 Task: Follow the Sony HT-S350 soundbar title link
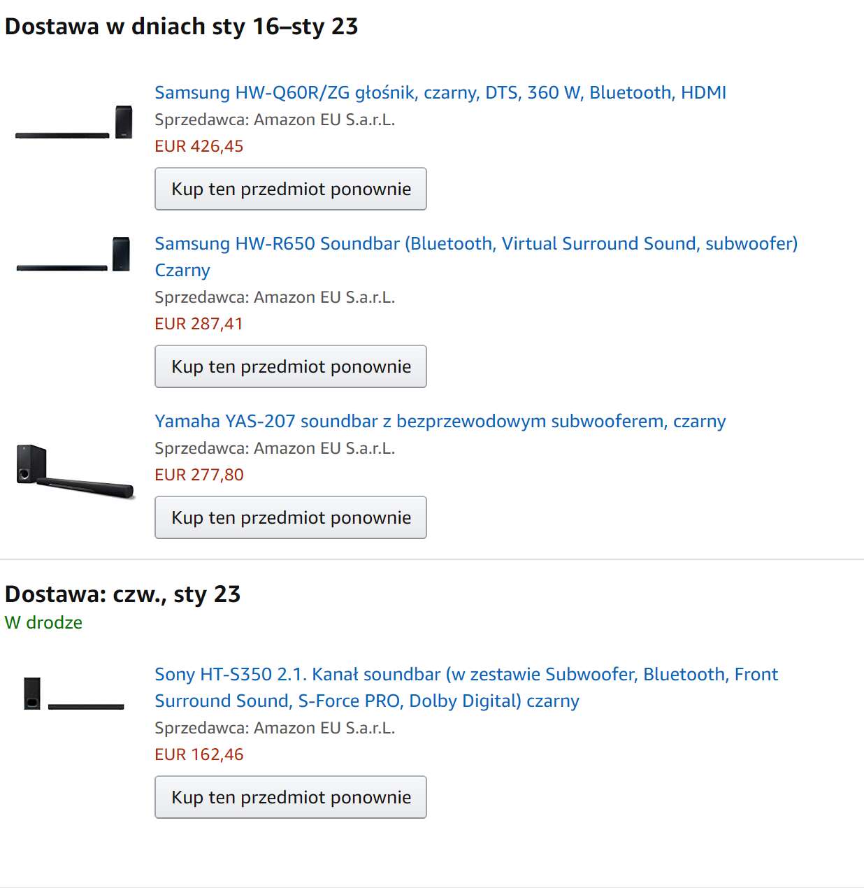coord(466,674)
